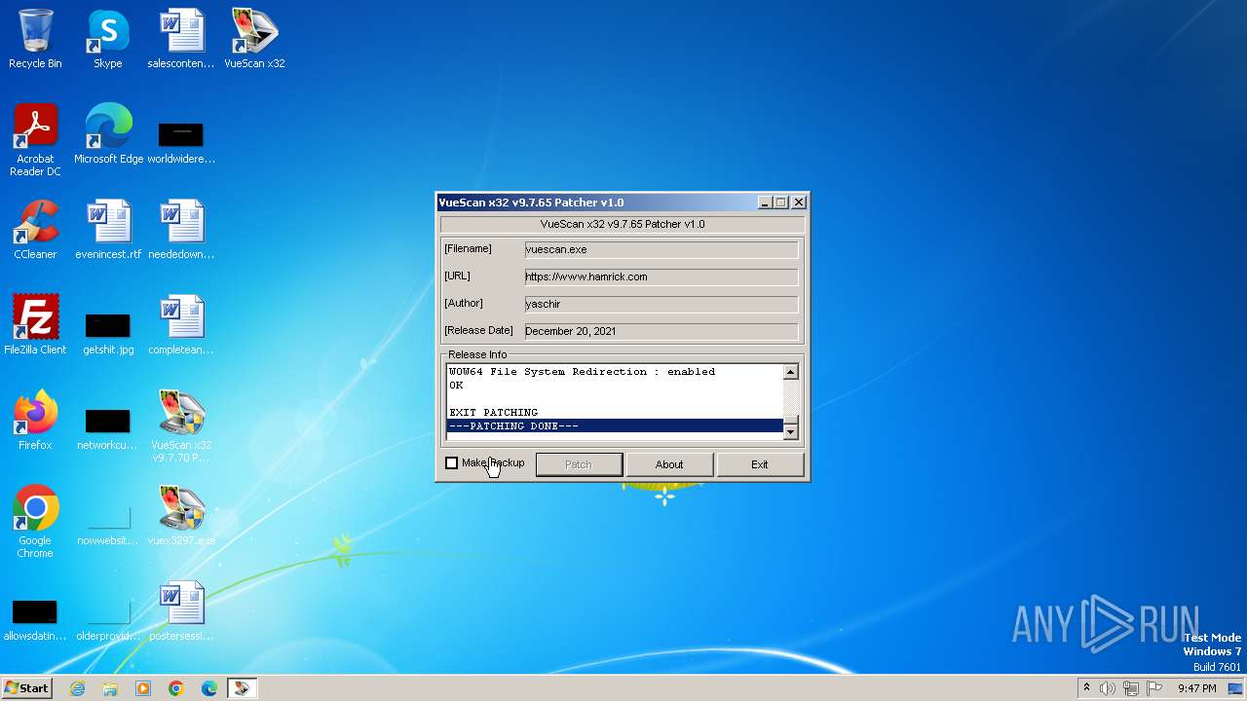Click the Author field showing yaschir
The width and height of the screenshot is (1247, 701).
[661, 304]
